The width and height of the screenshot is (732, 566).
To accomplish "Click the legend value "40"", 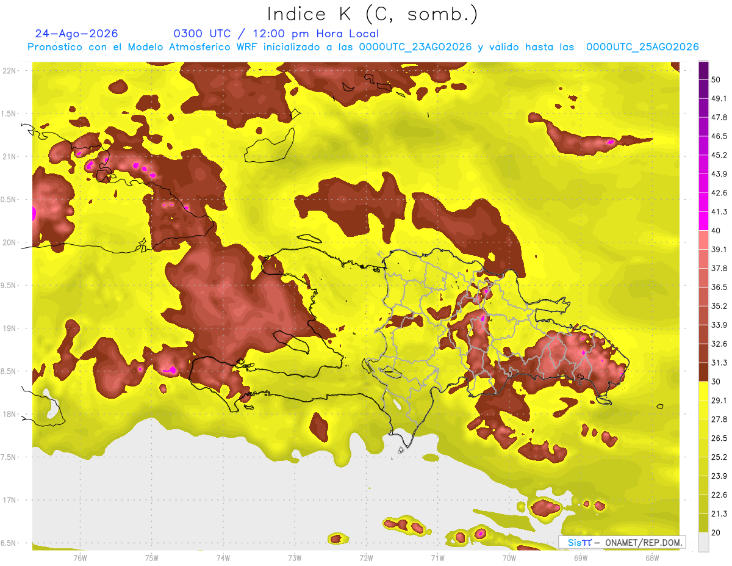I will coord(717,231).
